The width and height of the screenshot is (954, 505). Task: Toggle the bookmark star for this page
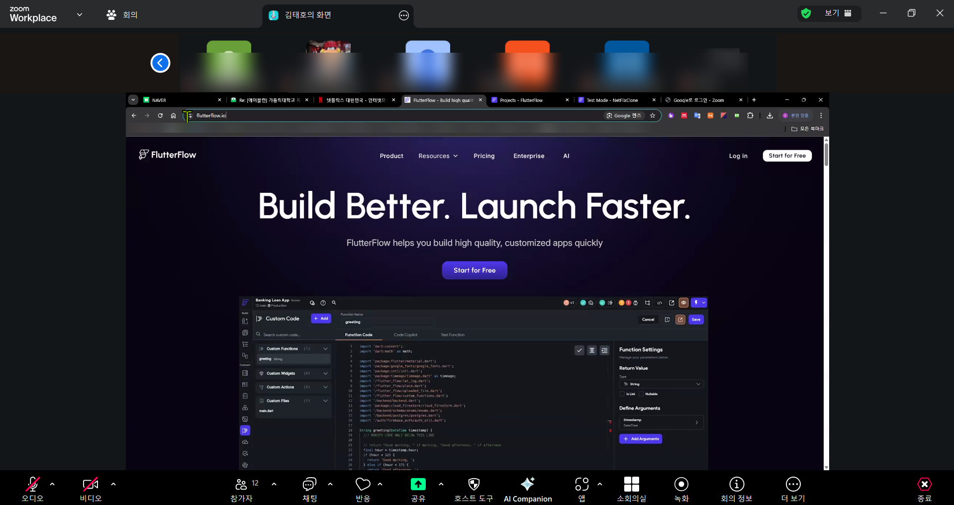coord(653,115)
